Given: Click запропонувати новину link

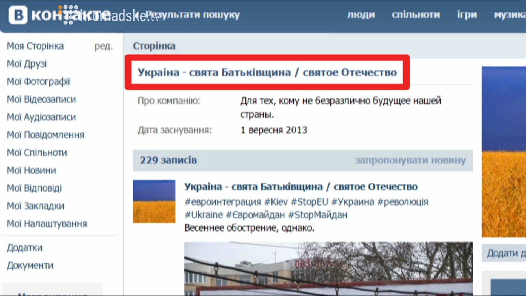Looking at the screenshot, I should [x=410, y=160].
